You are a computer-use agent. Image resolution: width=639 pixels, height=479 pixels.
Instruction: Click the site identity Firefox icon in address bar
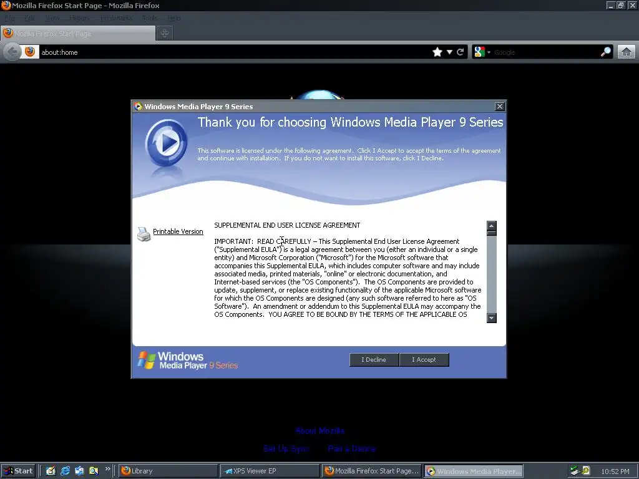(x=30, y=52)
